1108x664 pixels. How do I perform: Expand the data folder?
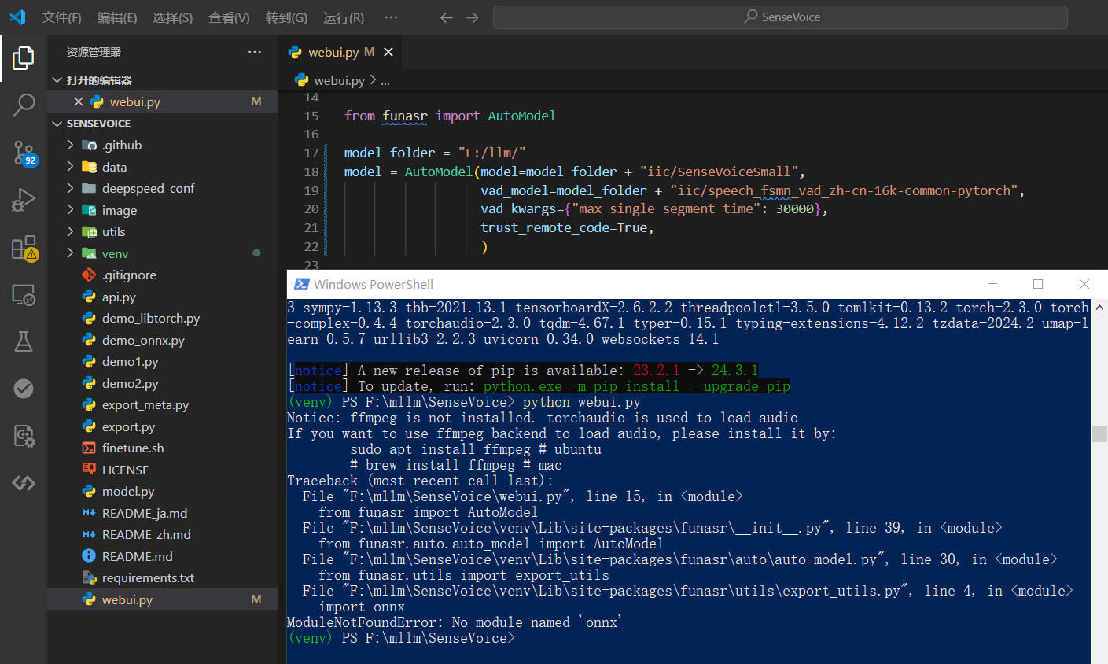[x=162, y=167]
